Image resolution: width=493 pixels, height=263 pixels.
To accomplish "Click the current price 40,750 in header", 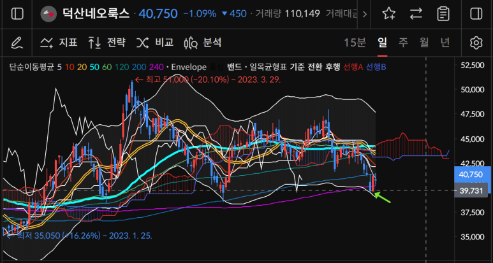I will pyautogui.click(x=158, y=13).
